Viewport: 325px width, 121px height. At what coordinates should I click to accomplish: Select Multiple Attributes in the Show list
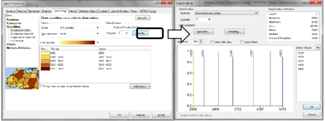click(x=19, y=48)
